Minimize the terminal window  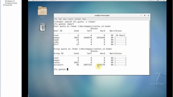coord(141,16)
